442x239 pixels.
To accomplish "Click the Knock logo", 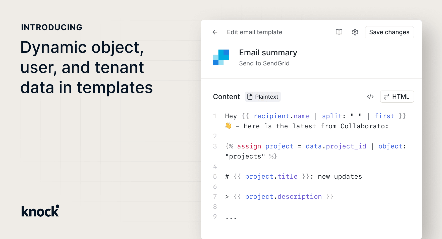I will 40,211.
